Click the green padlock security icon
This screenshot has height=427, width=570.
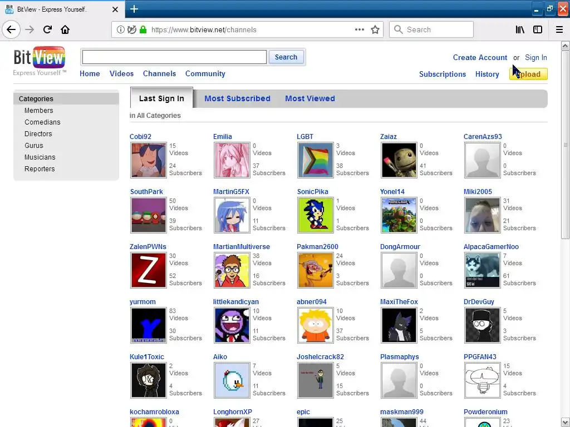click(x=143, y=29)
